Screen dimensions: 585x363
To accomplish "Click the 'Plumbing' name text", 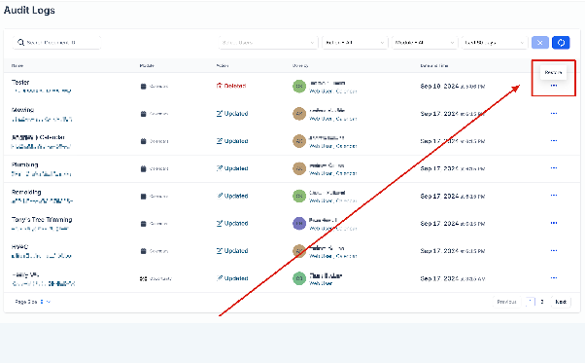I will (25, 164).
